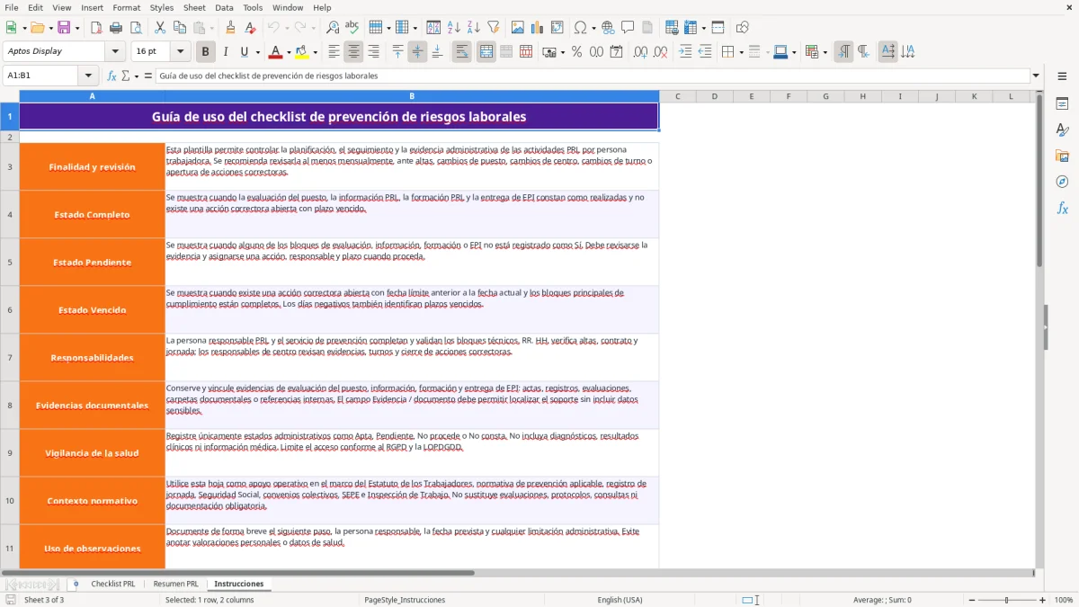1079x607 pixels.
Task: Insert Hyperlink icon
Action: (x=608, y=28)
